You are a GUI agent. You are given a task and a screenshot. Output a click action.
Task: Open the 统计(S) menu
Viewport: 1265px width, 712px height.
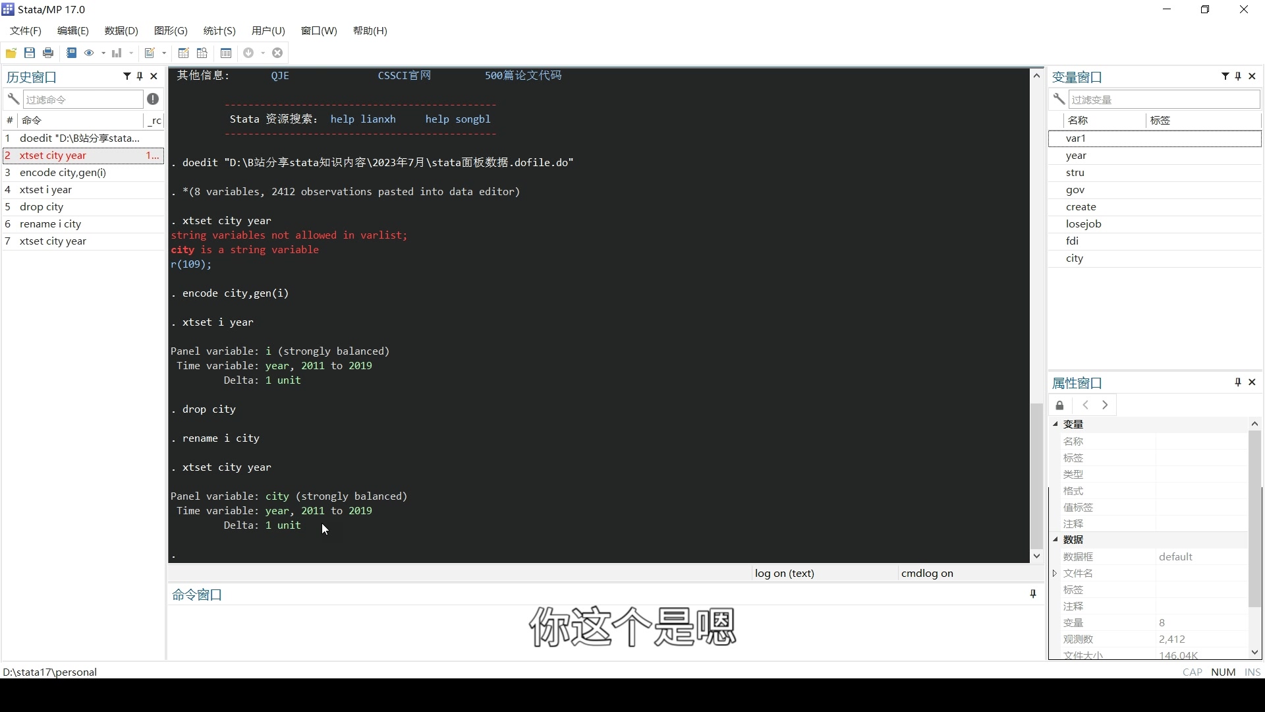(219, 31)
